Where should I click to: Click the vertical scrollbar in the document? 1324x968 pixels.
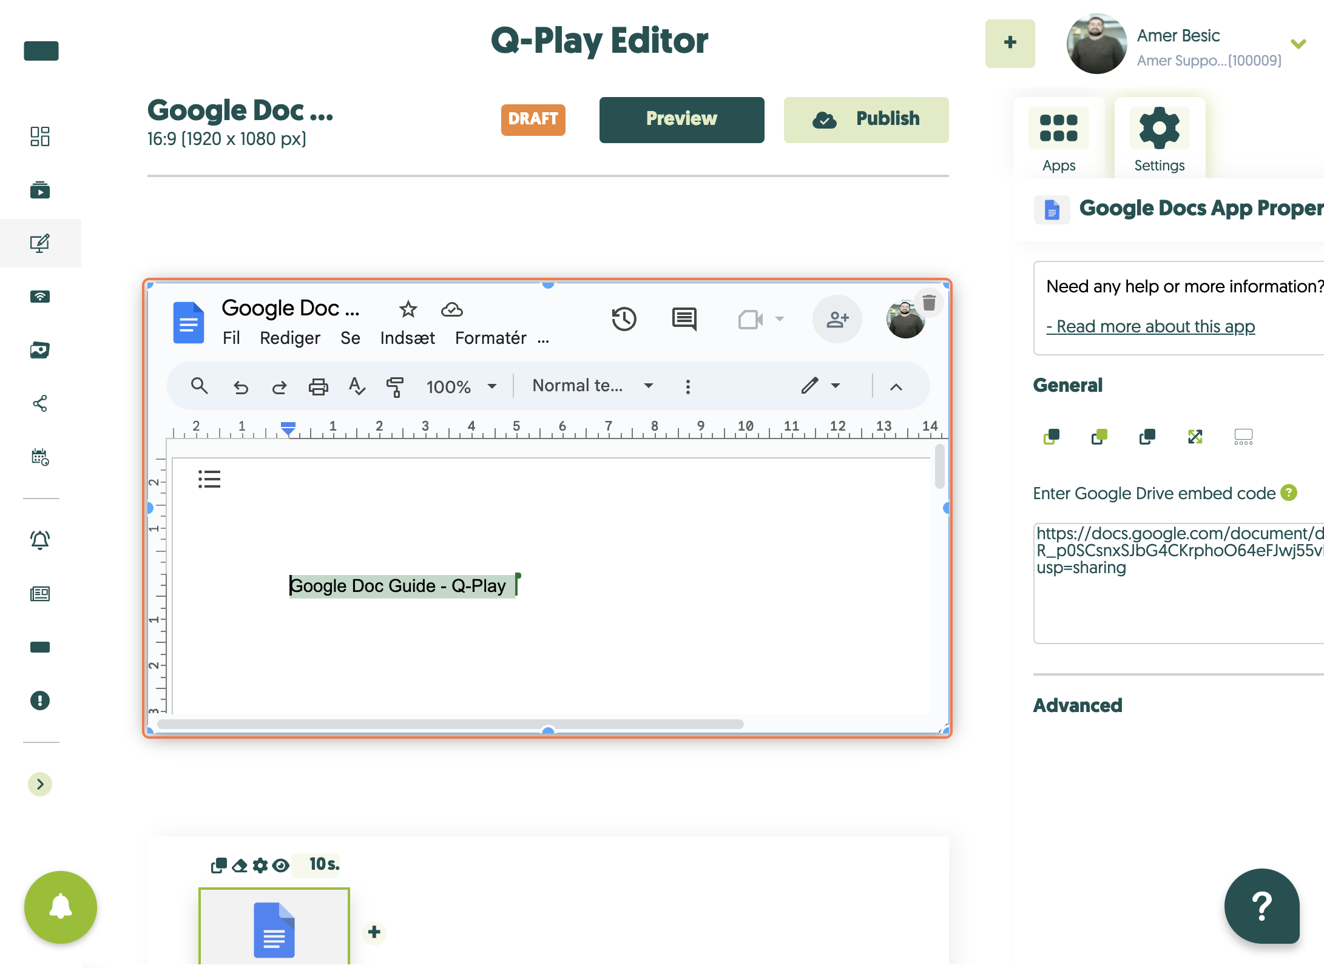tap(940, 466)
